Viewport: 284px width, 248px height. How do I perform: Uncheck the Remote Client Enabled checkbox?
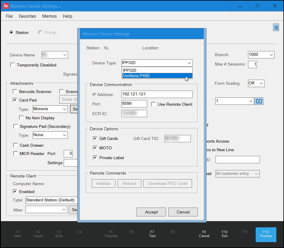pos(15,192)
